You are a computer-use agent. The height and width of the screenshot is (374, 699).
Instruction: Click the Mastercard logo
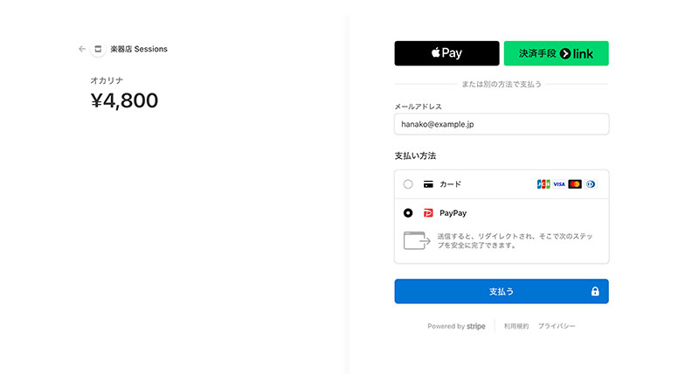tap(575, 184)
